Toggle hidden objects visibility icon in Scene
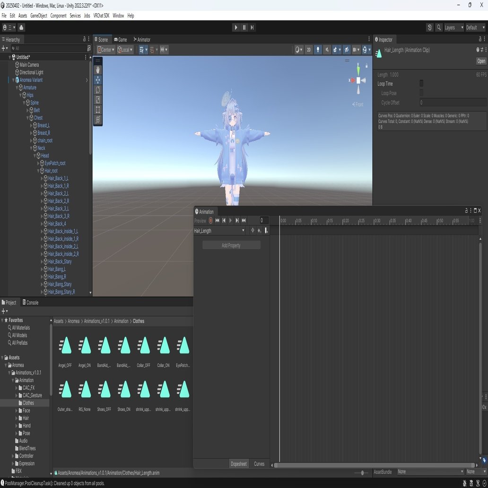This screenshot has height=488, width=488. click(x=347, y=50)
